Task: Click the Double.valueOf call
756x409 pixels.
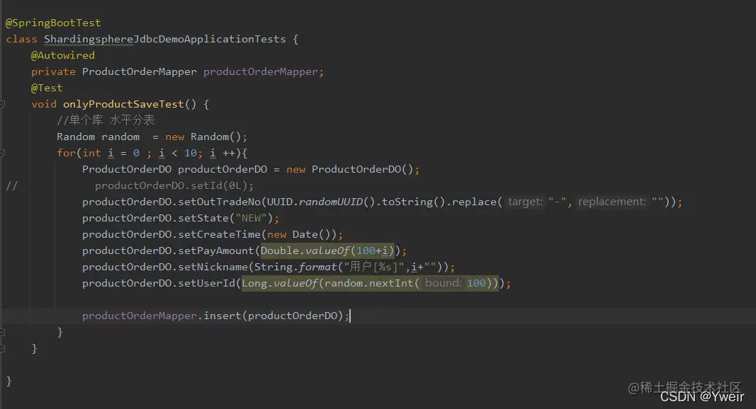Action: coord(305,250)
